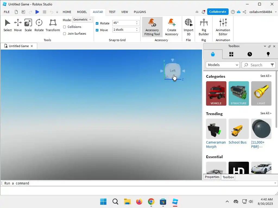Uncheck the Rotate snap checkbox
Viewport: 278px width, 208px height.
pos(97,23)
